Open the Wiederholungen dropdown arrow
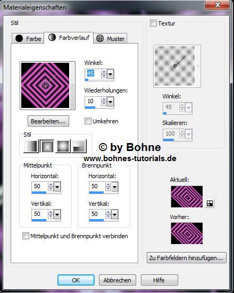 111,102
